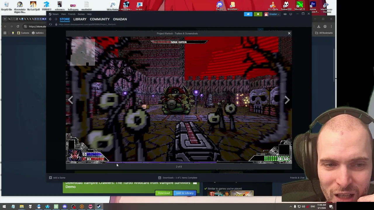Open the Recycle Bin on desktop
Screen dimensions: 374x210
(x=6, y=6)
